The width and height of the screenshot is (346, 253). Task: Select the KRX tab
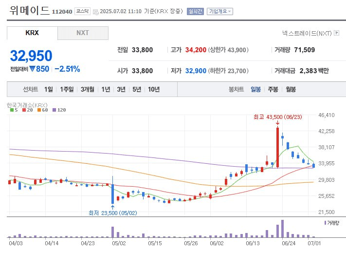click(32, 33)
